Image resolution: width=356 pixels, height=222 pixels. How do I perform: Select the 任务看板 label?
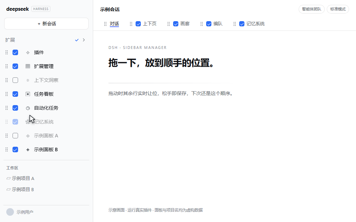tap(44, 94)
